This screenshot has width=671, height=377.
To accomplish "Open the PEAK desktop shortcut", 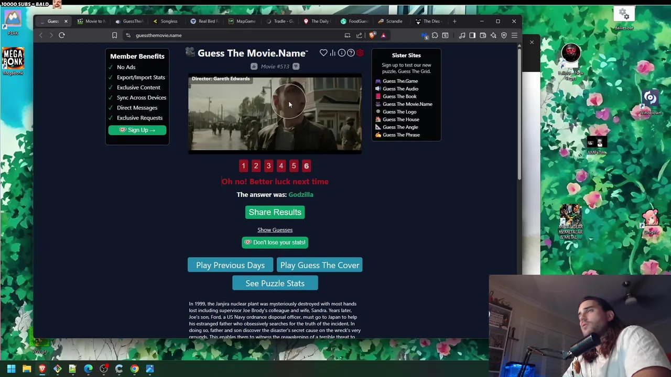I will pos(13,22).
